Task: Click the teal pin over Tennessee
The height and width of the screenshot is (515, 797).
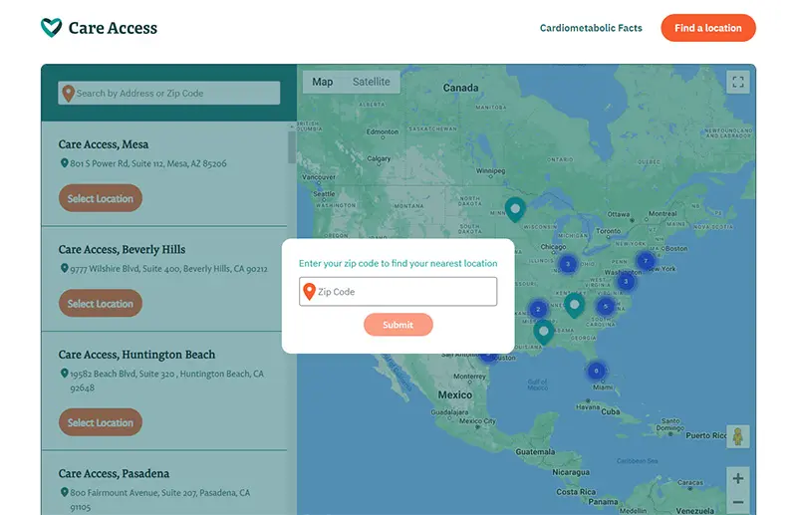Action: point(574,305)
